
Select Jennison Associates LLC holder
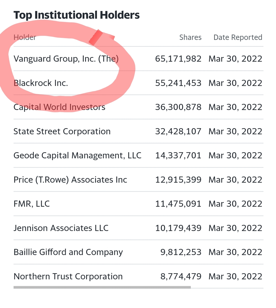click(61, 228)
